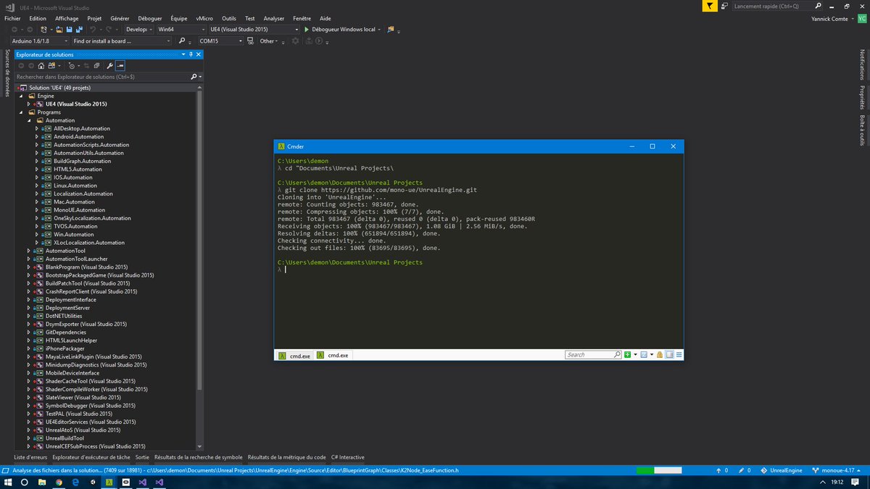Open the Déboguer menu
Screen dimensions: 870x489
[x=150, y=18]
